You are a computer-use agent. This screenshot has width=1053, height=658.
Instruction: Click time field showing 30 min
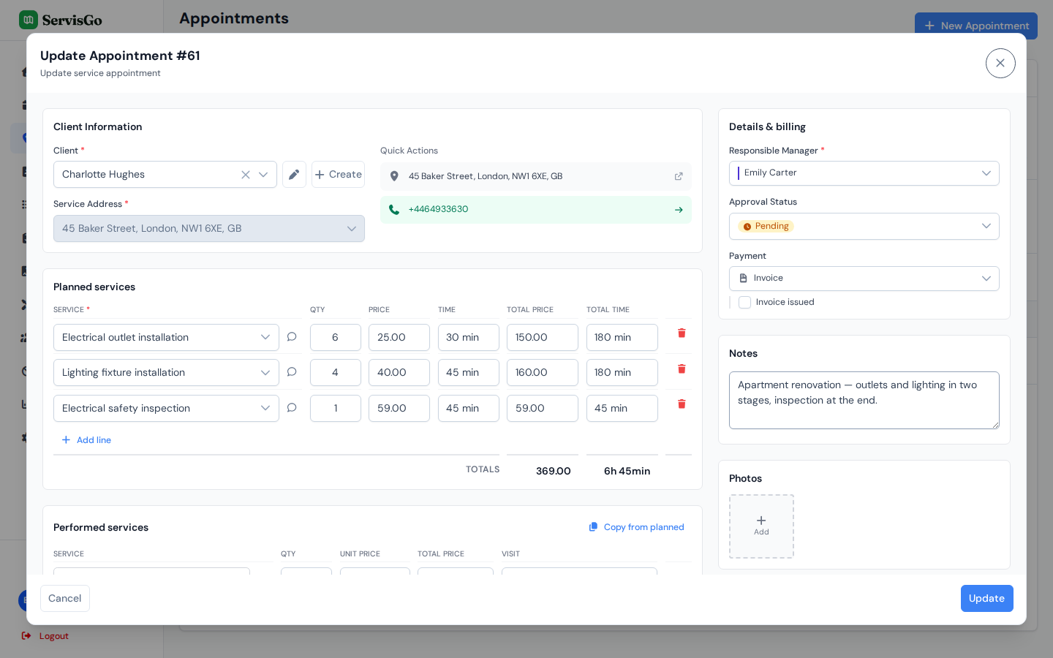point(469,338)
